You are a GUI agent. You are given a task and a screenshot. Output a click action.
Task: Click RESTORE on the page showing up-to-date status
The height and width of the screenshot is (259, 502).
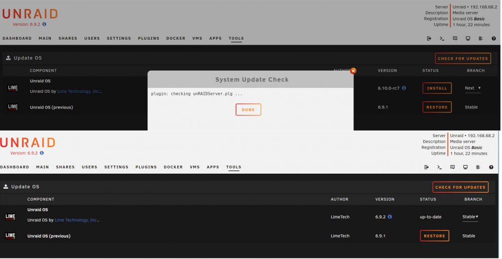[x=434, y=236]
